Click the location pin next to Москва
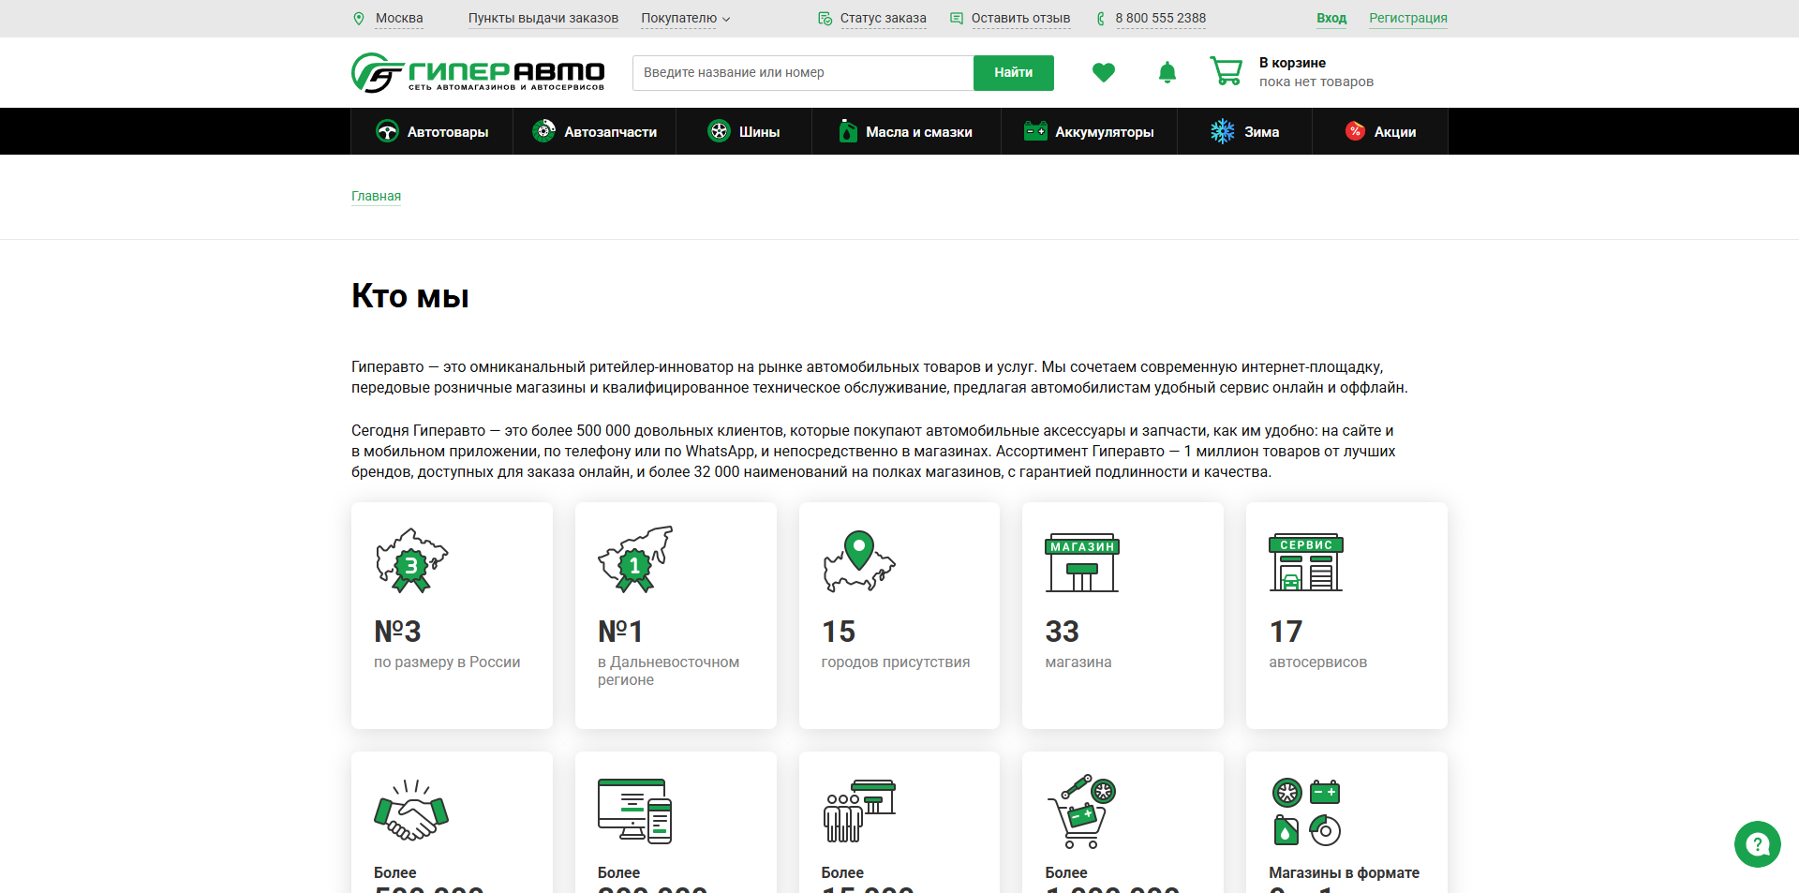This screenshot has height=893, width=1799. (359, 19)
